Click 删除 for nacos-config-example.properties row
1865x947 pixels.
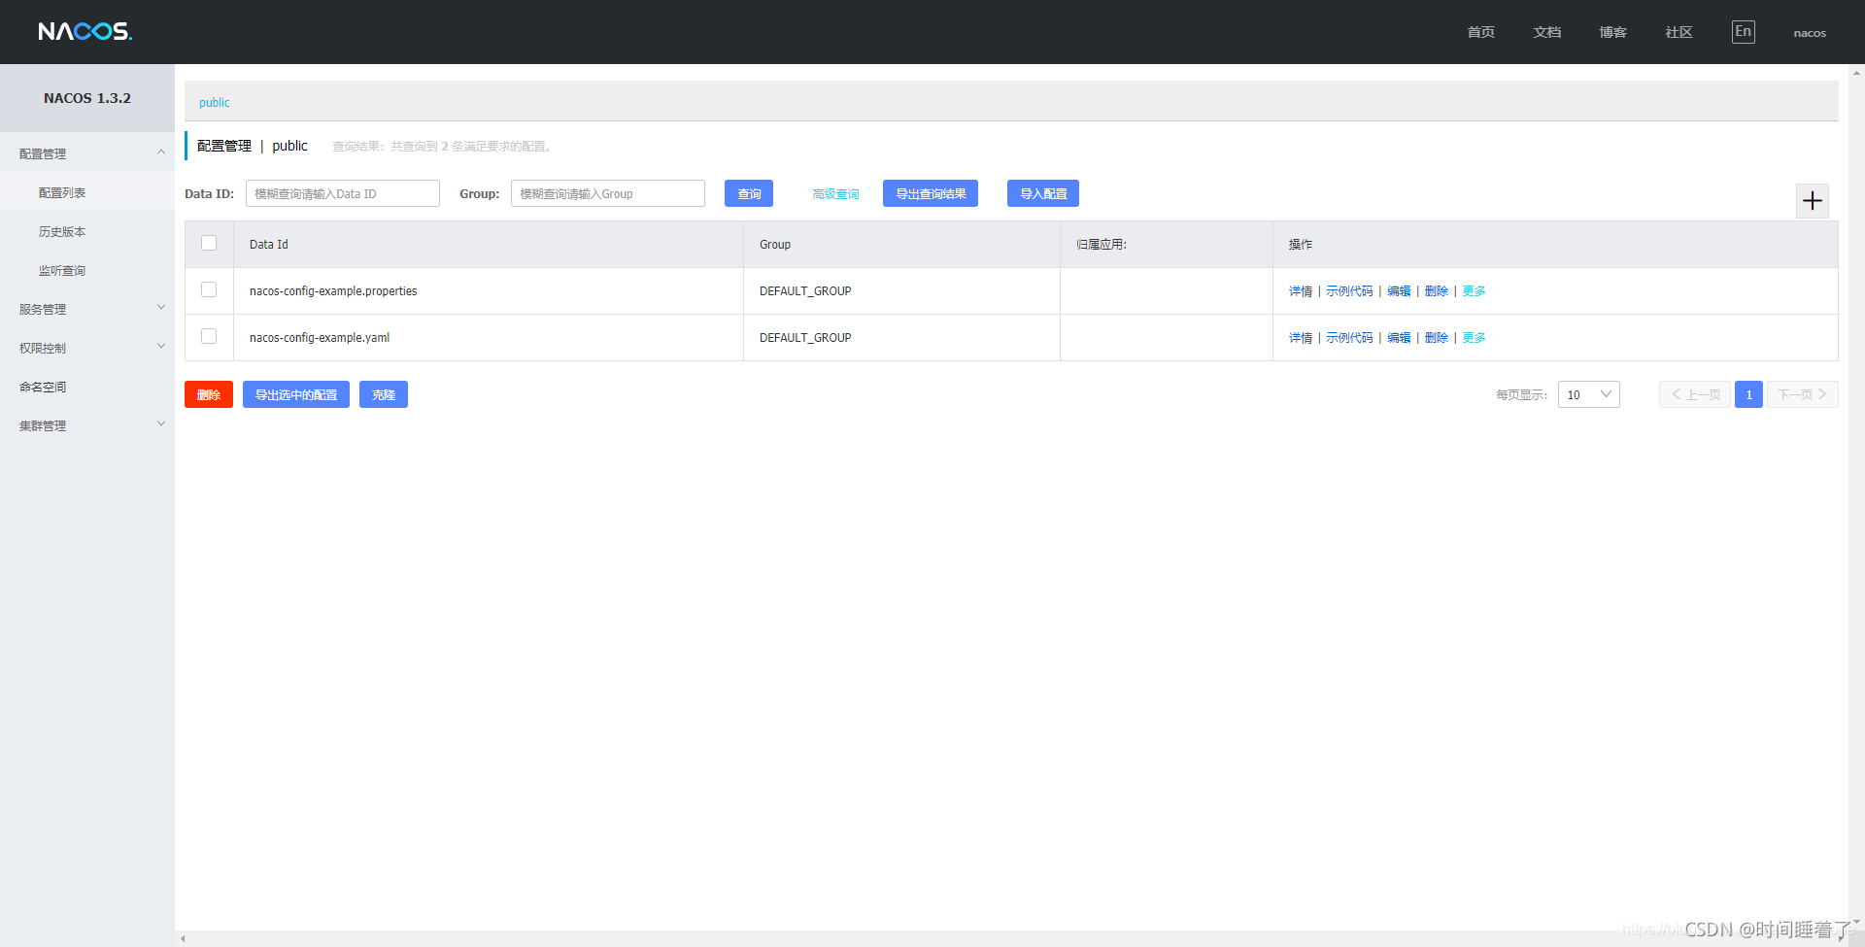pyautogui.click(x=1437, y=291)
